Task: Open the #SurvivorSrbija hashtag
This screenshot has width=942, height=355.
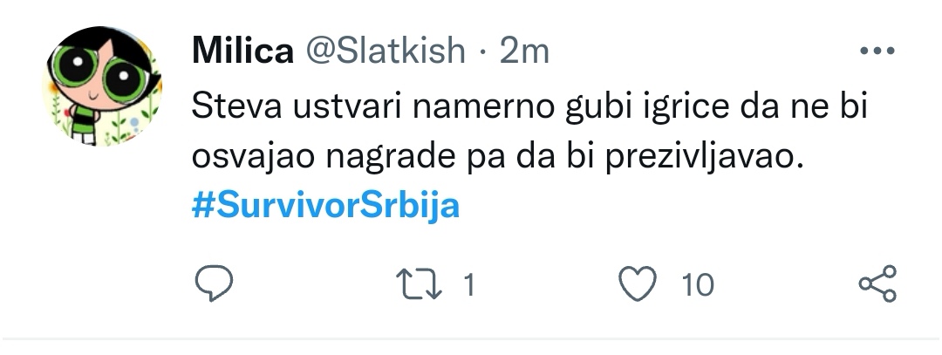Action: tap(325, 206)
